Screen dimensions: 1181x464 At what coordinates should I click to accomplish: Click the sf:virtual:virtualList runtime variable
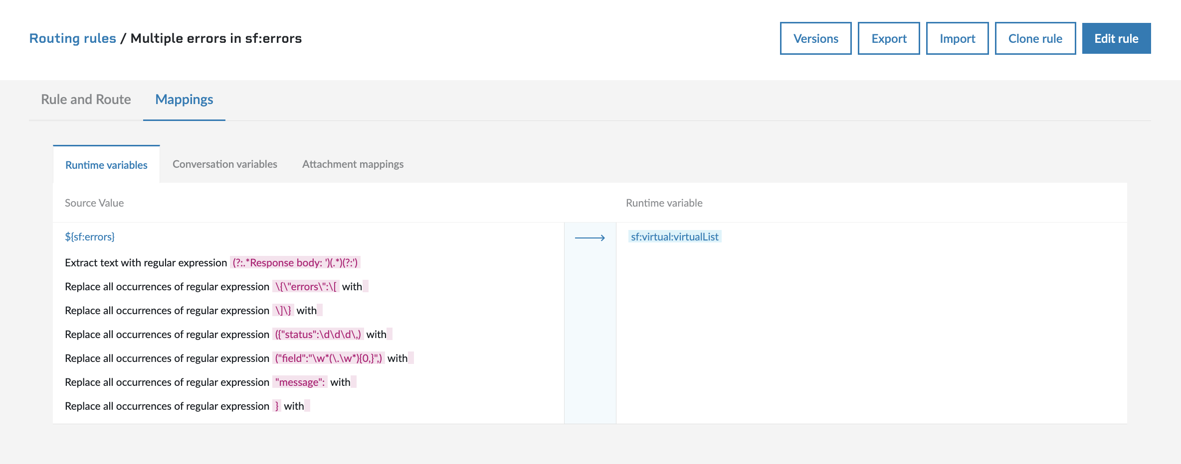click(x=674, y=237)
